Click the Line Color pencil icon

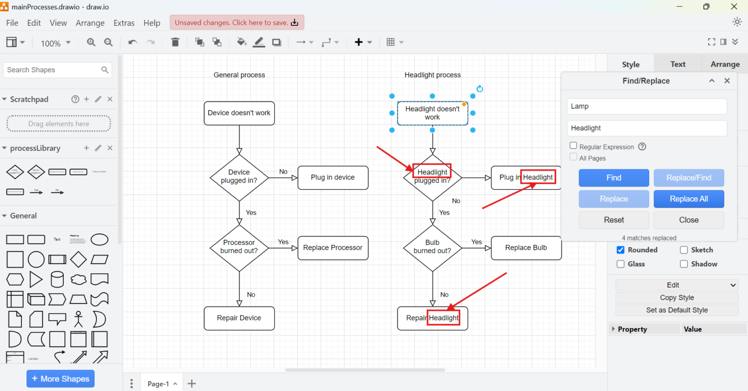point(259,42)
